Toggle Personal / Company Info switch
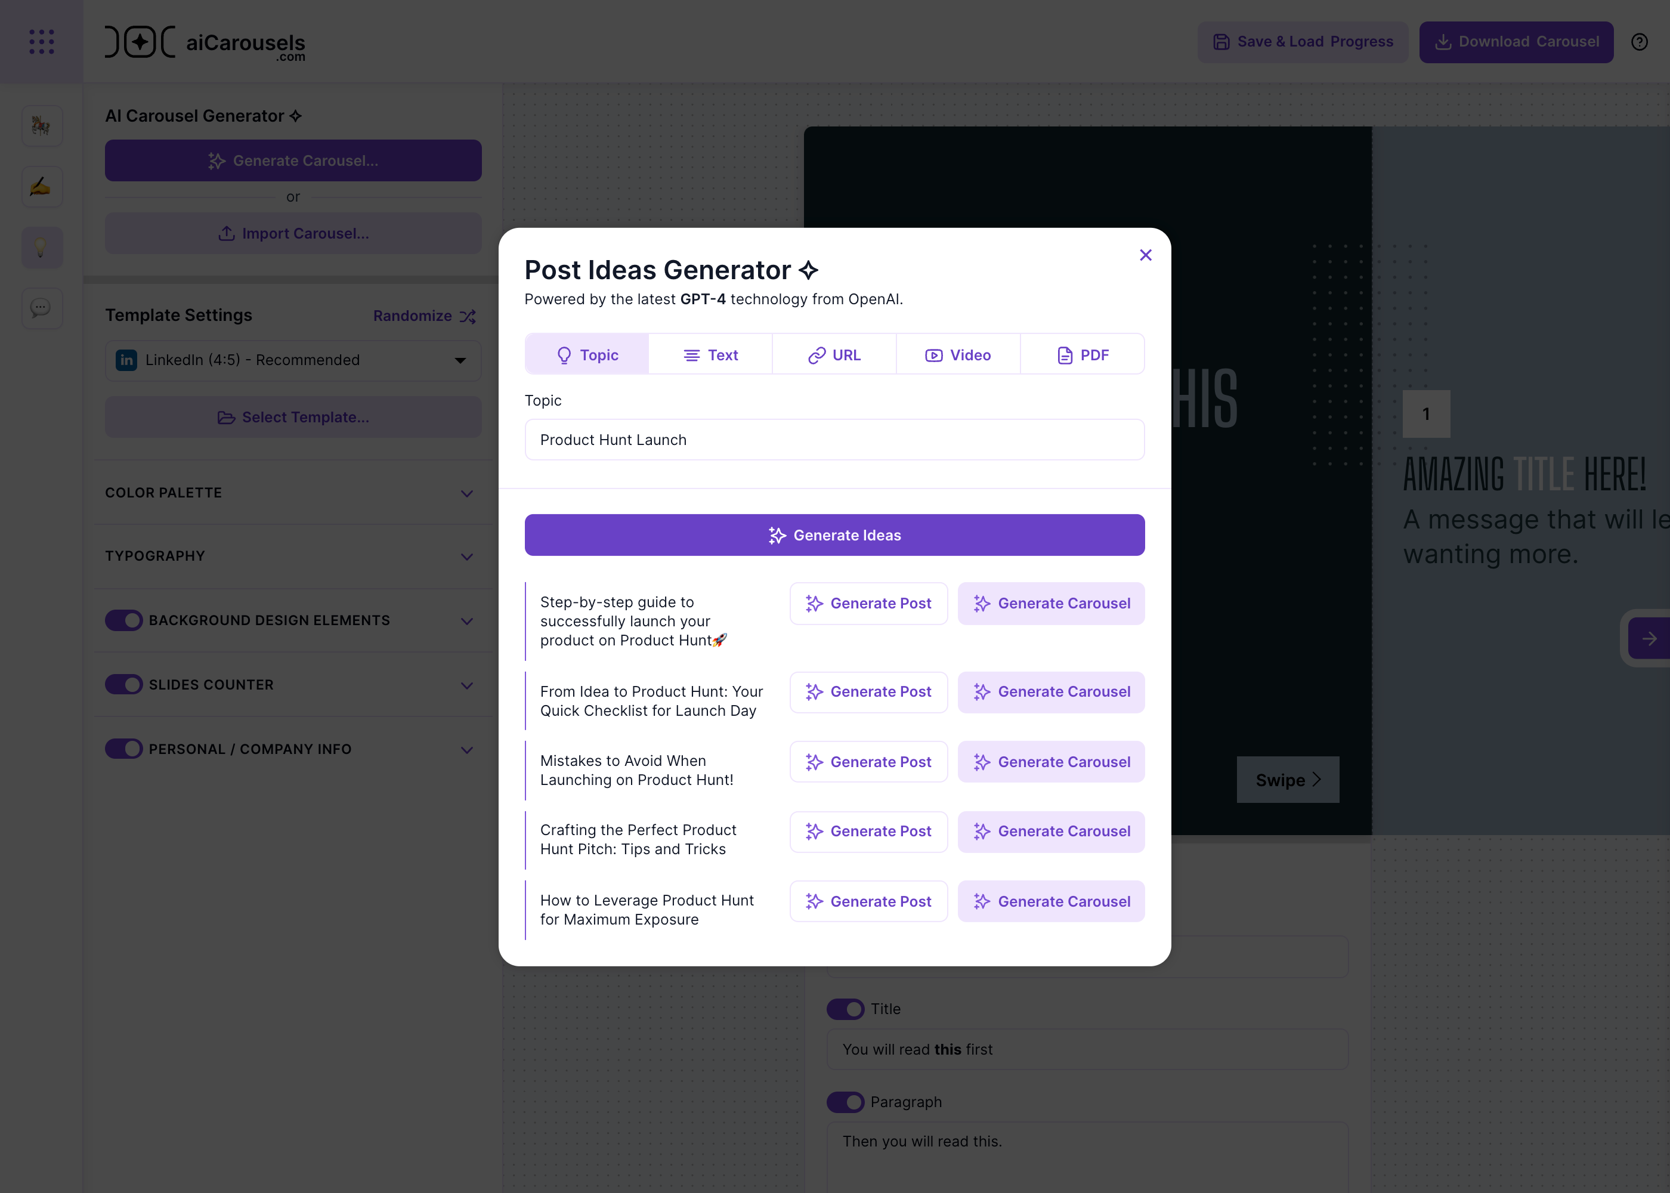This screenshot has width=1670, height=1193. (123, 749)
